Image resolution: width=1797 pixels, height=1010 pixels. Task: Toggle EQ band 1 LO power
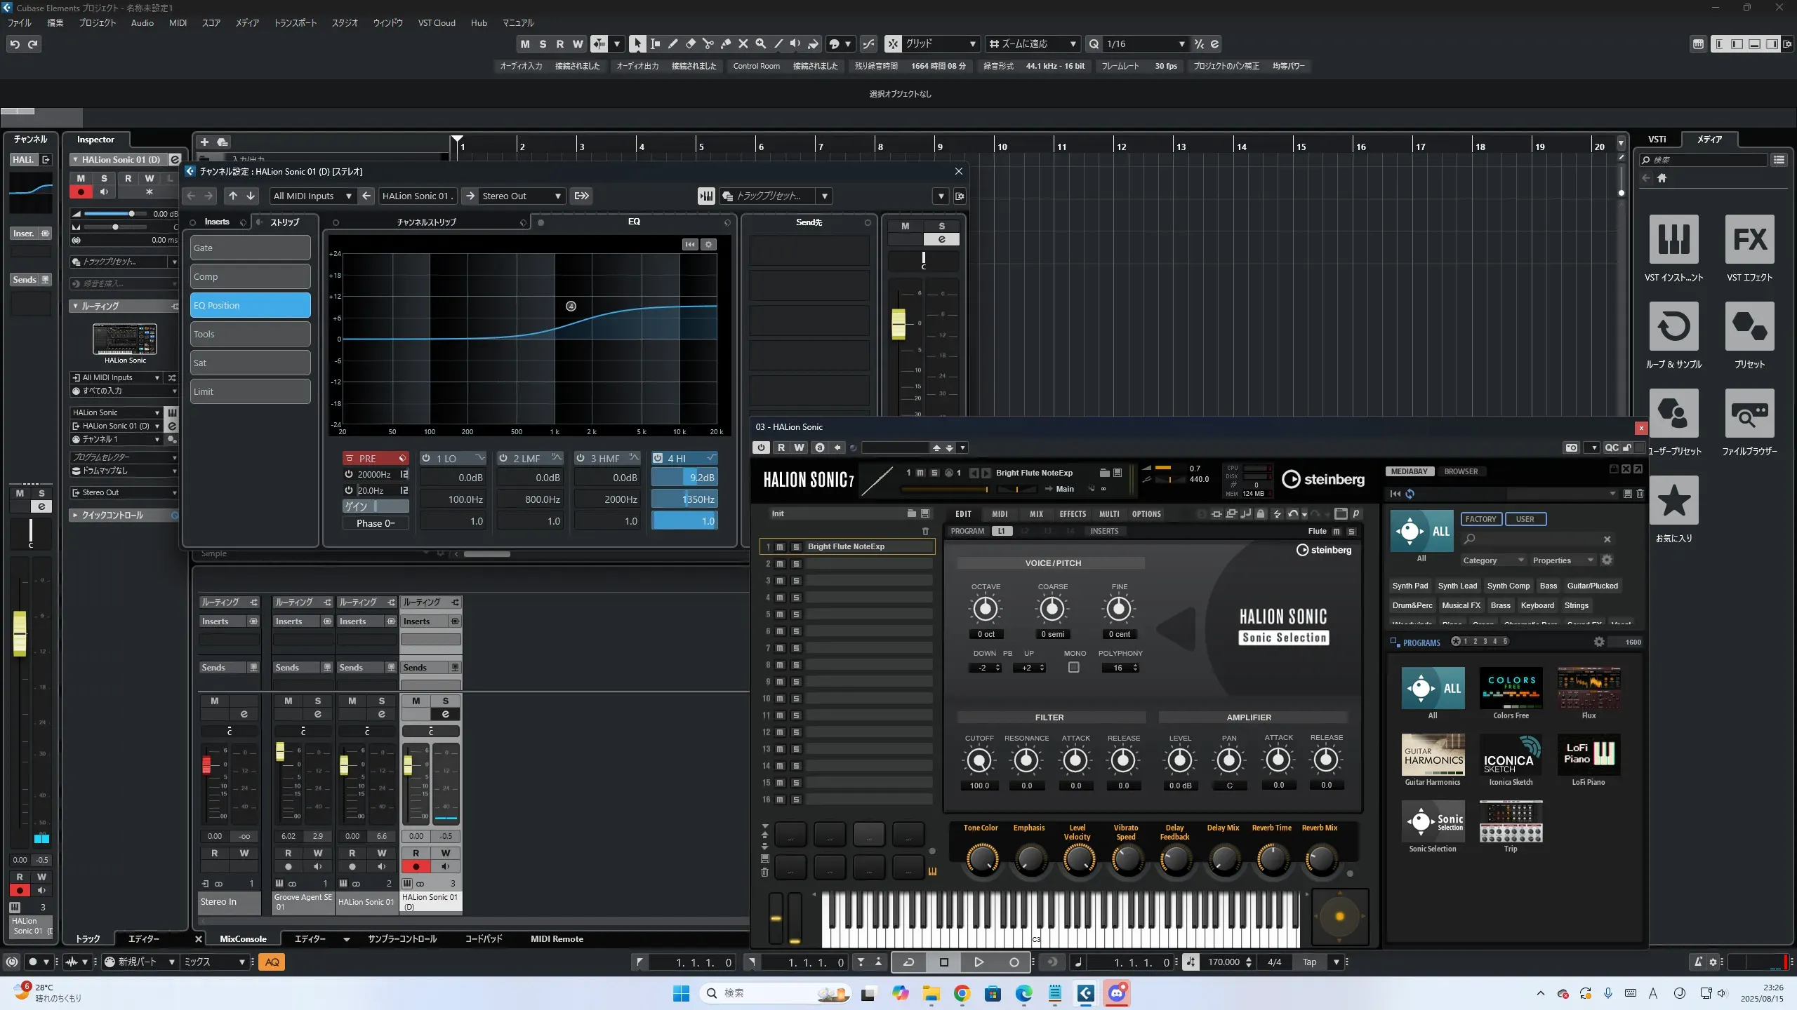click(x=426, y=458)
